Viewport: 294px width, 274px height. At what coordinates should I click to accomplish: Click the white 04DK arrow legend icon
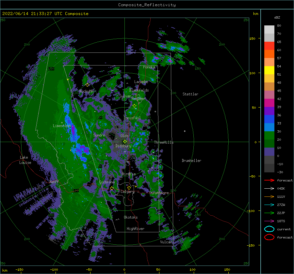[269, 189]
